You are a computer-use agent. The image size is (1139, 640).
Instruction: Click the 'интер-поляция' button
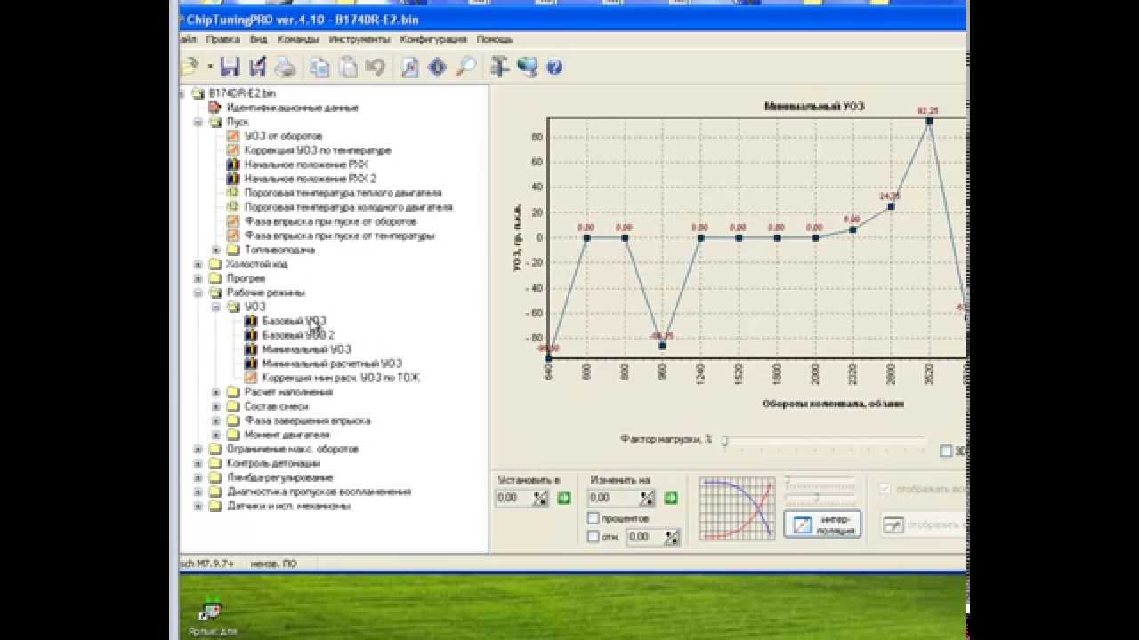click(x=822, y=524)
